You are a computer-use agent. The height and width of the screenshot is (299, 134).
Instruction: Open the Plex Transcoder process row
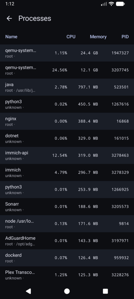(67, 275)
